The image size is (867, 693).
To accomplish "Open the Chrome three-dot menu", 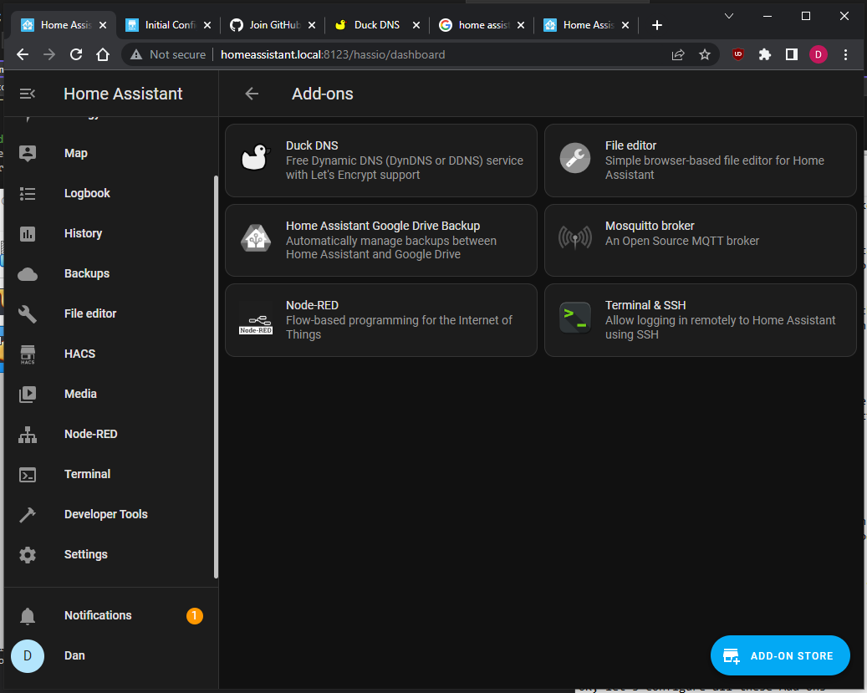I will click(x=845, y=54).
